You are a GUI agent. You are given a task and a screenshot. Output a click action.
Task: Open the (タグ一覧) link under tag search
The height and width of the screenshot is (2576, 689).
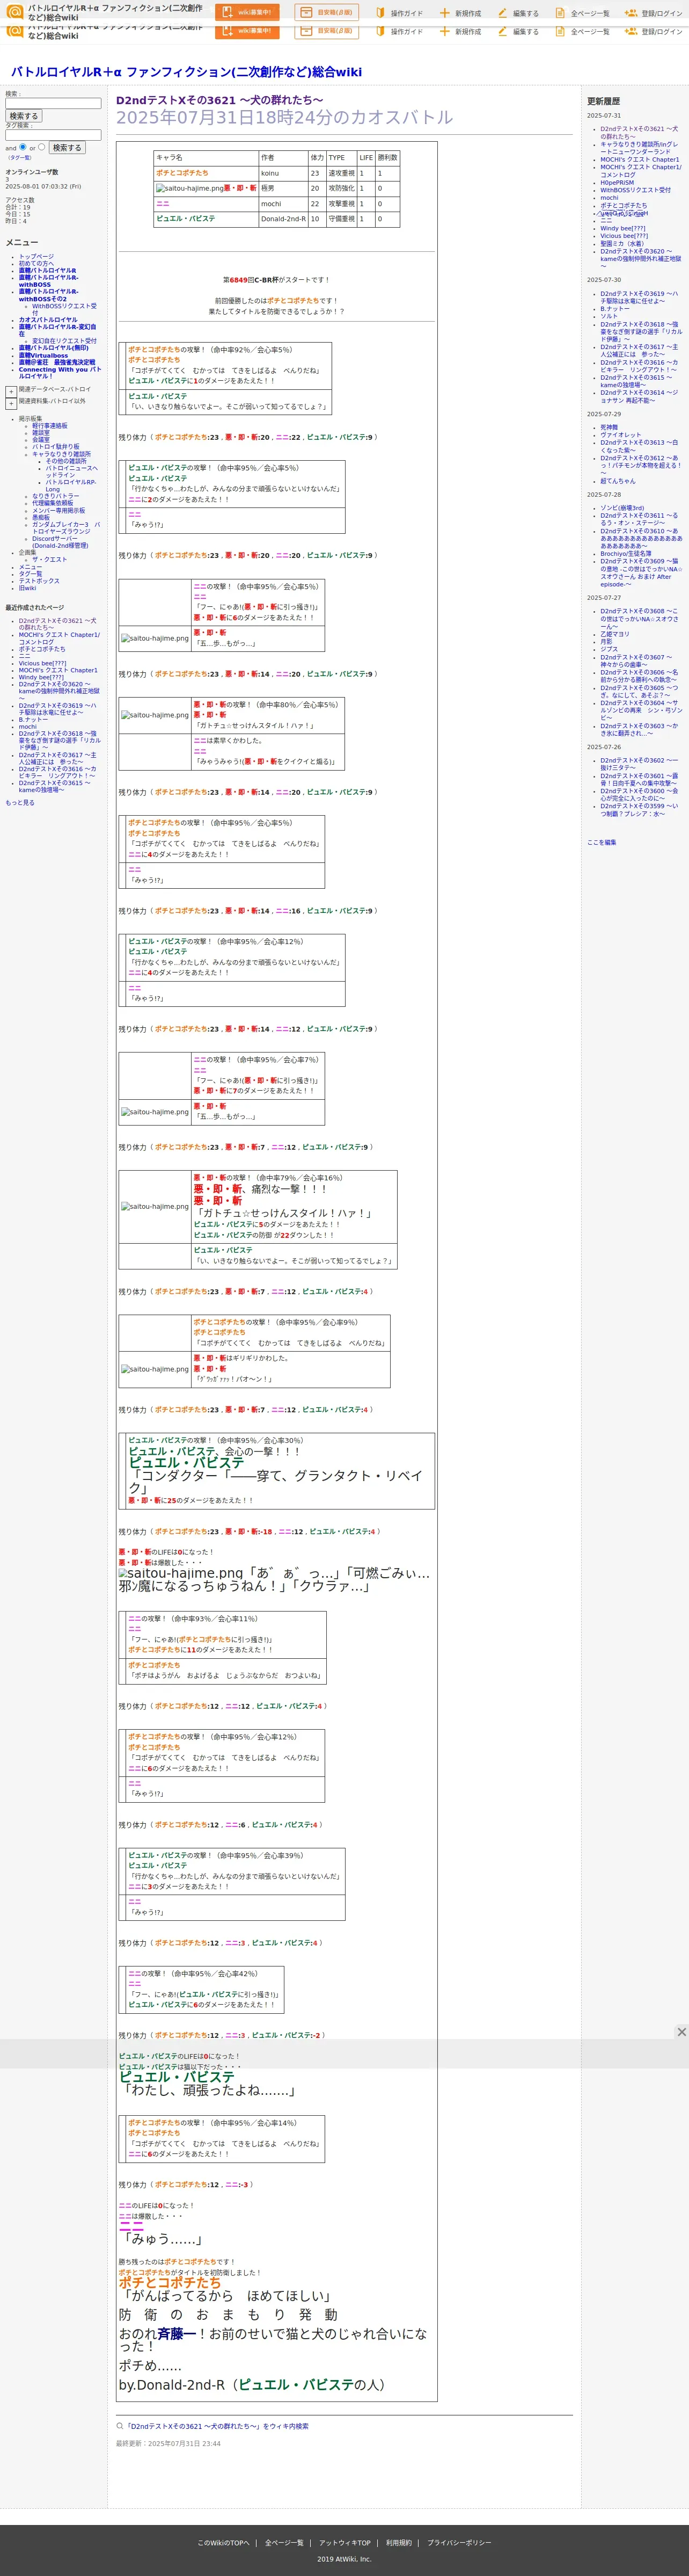(x=20, y=158)
